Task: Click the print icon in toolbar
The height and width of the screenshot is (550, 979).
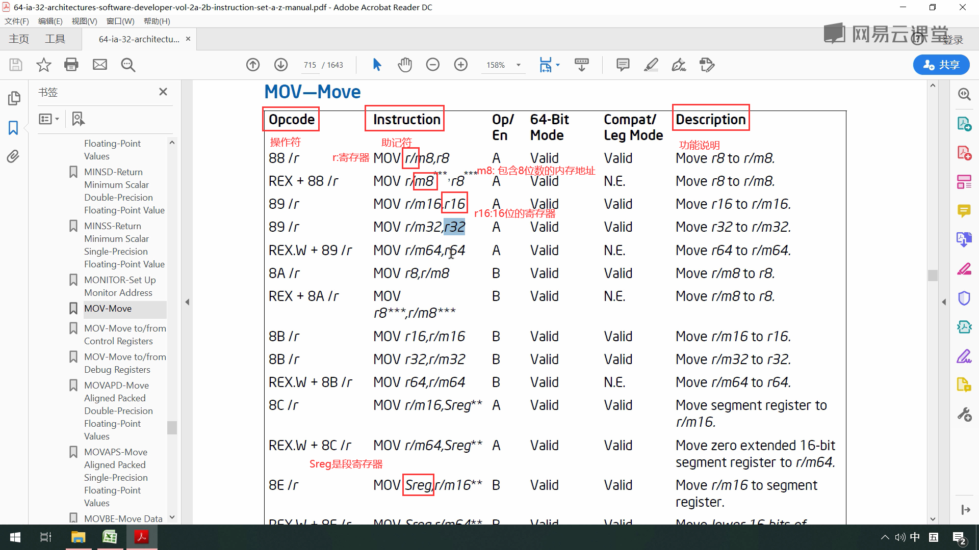Action: (71, 65)
